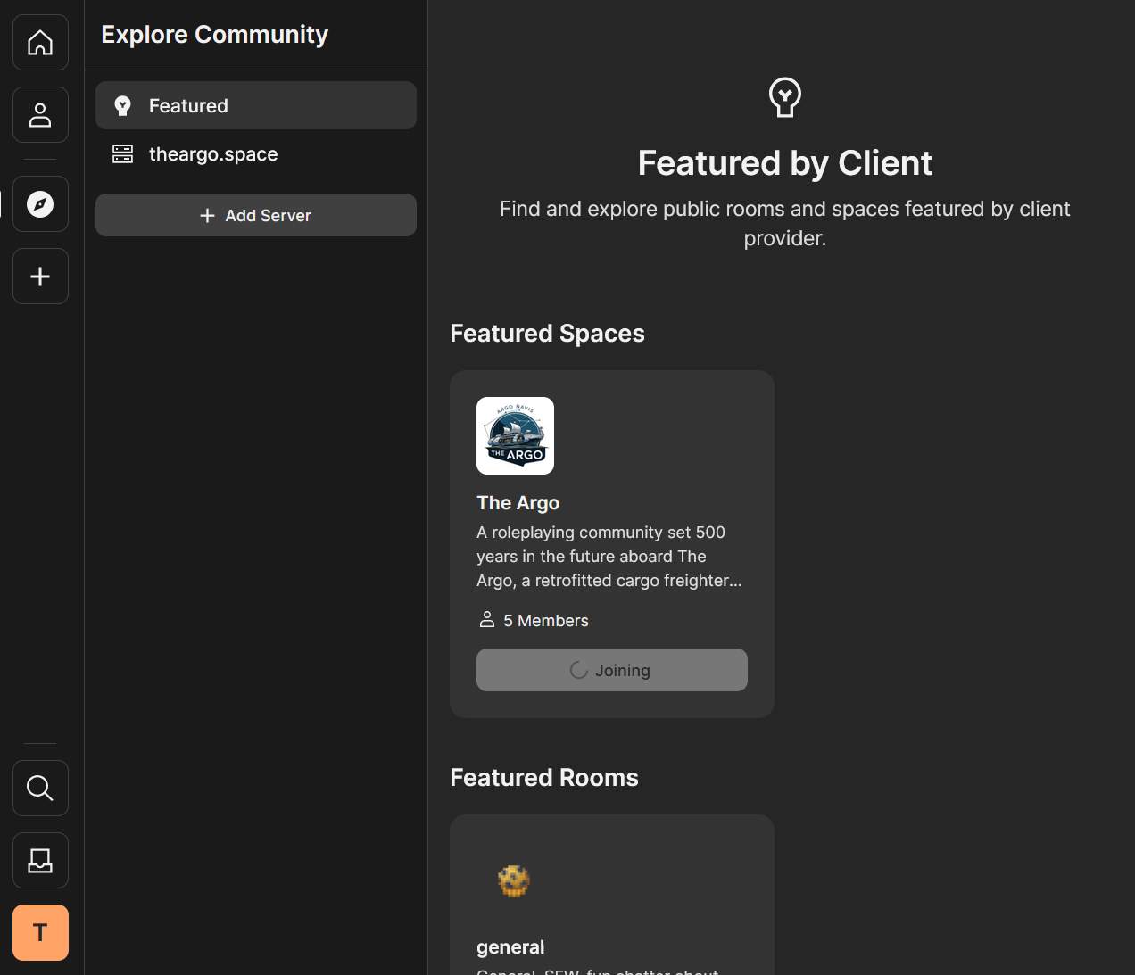
Task: Click the general room name
Action: pyautogui.click(x=510, y=947)
